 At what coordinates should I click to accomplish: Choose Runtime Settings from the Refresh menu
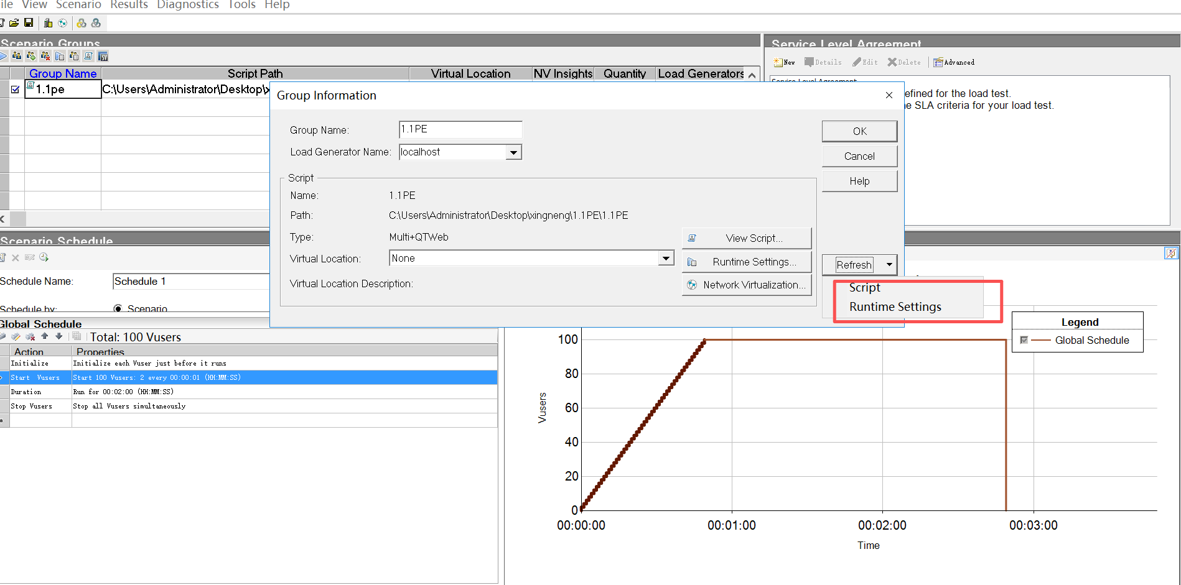[x=895, y=306]
